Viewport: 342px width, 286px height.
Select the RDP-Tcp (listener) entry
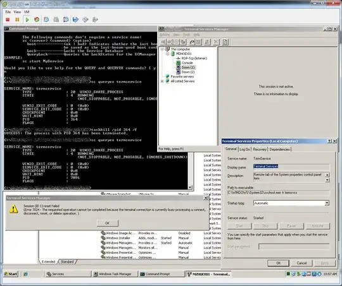click(194, 58)
